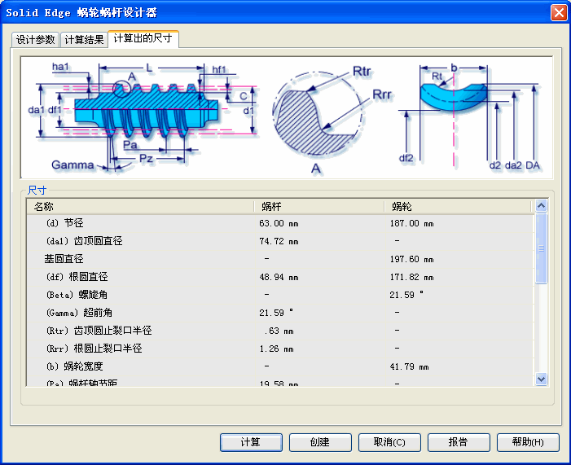Click the 计算 button

point(251,442)
